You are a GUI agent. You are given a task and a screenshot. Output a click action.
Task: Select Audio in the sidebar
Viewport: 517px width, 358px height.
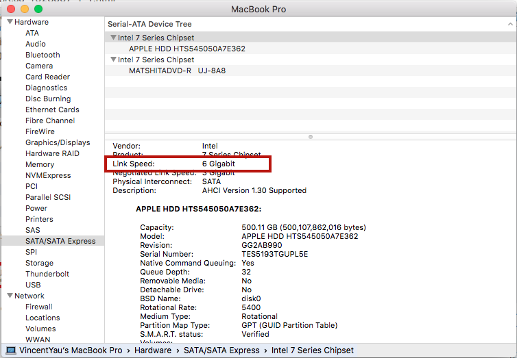point(36,44)
